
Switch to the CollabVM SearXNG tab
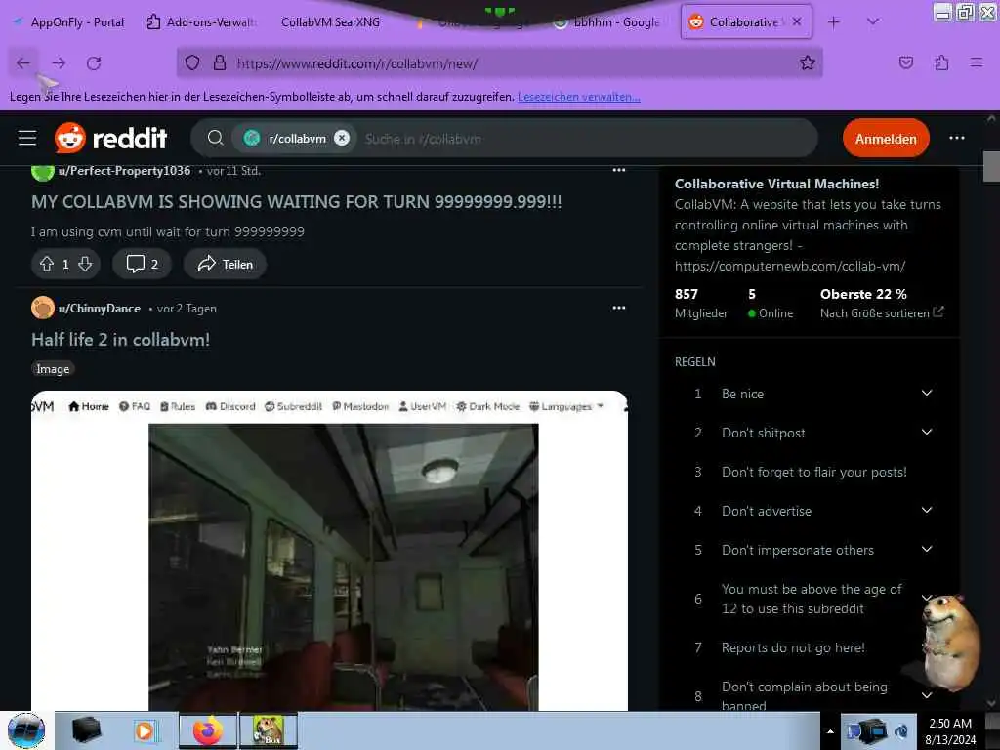pos(330,22)
